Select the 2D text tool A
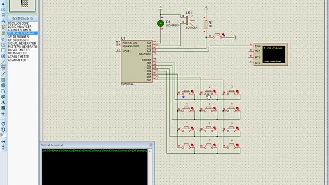The height and width of the screenshot is (185, 329). click(x=3, y=102)
